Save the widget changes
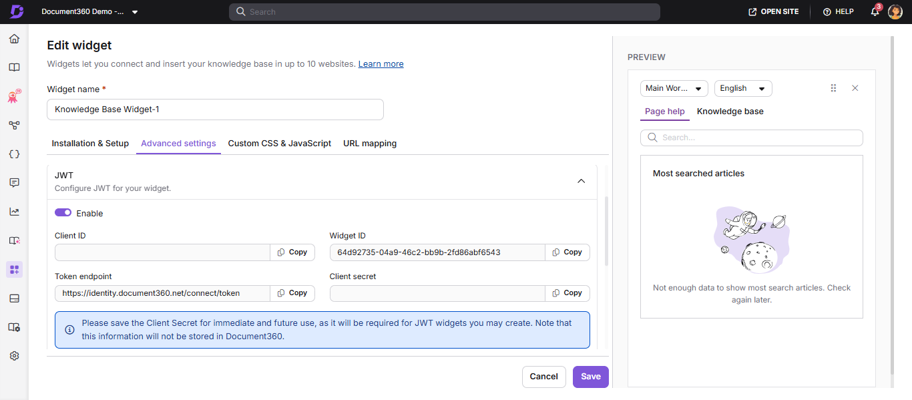This screenshot has height=400, width=912. point(591,377)
